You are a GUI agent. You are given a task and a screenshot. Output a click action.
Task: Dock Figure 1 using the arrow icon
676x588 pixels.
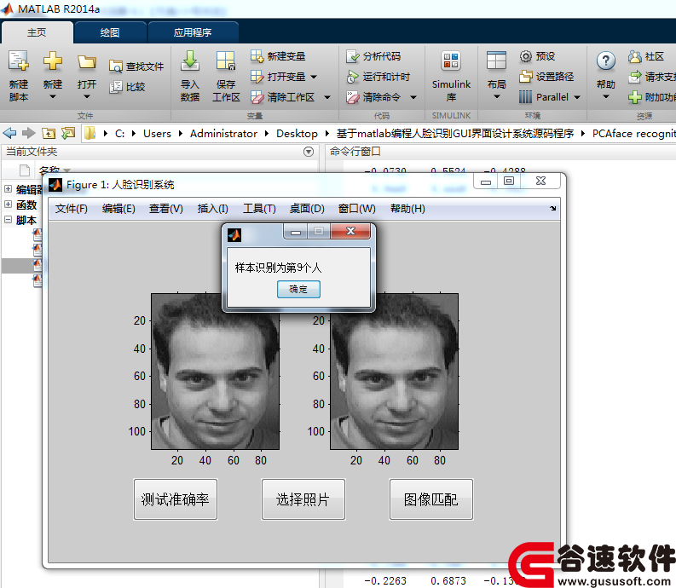[552, 208]
